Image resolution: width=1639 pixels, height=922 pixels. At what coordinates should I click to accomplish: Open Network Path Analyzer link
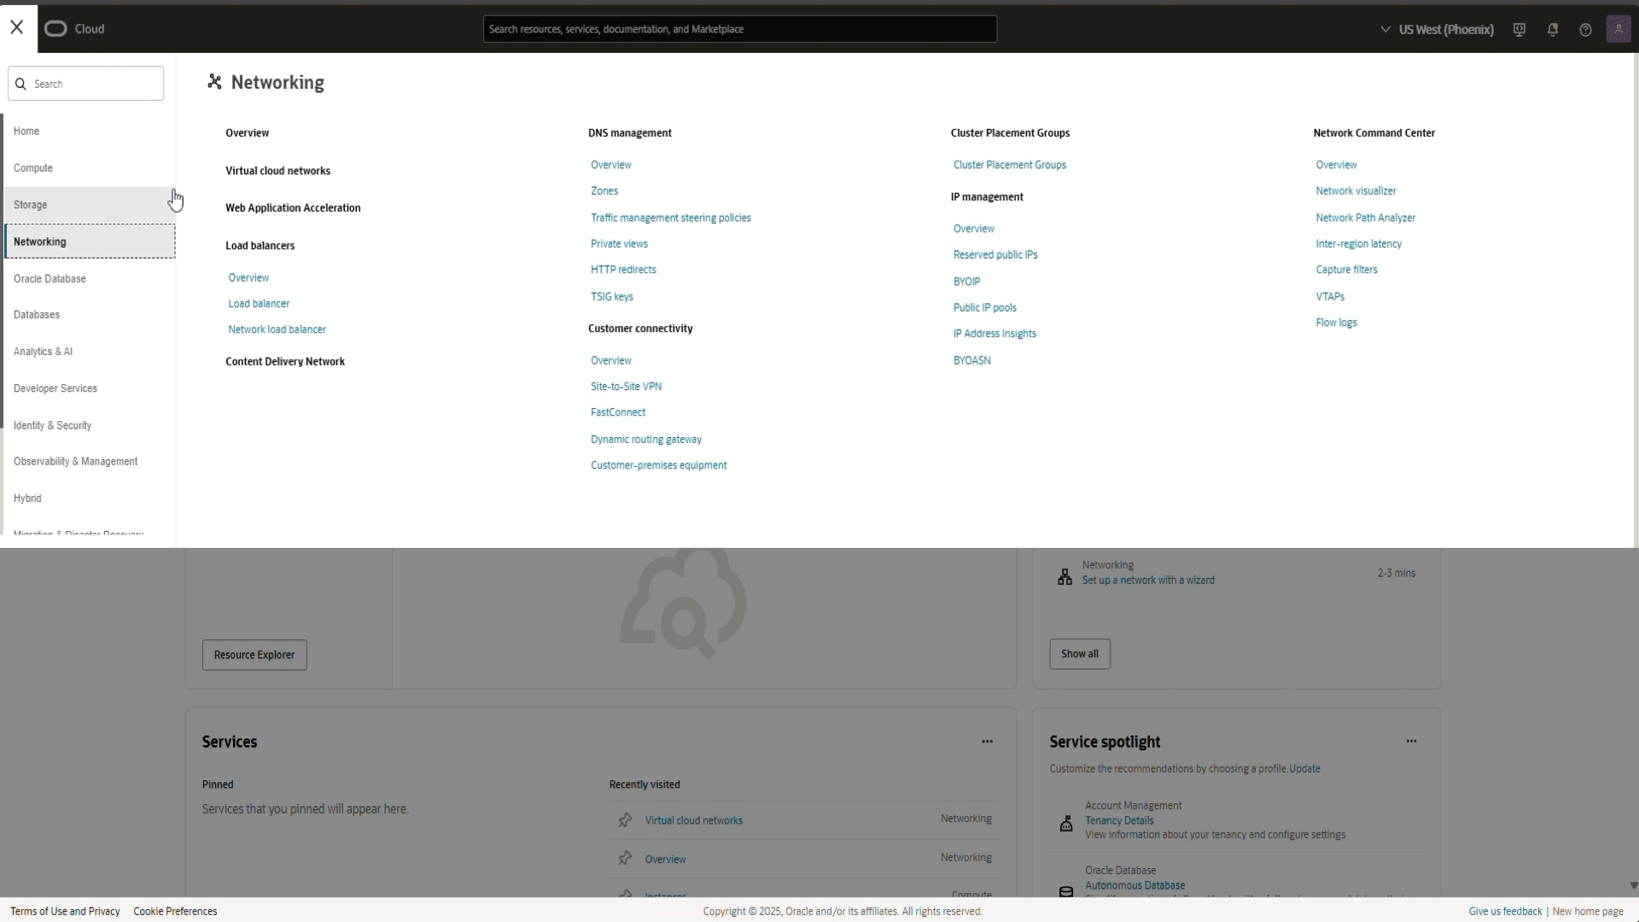point(1365,218)
